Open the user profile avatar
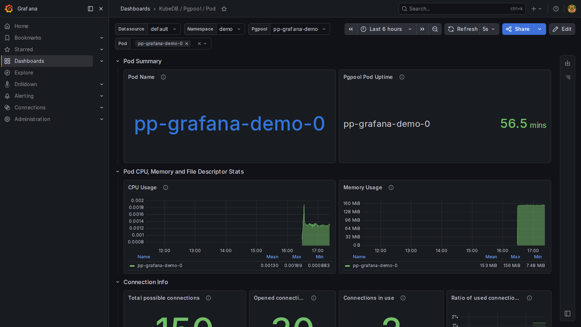 pos(572,9)
